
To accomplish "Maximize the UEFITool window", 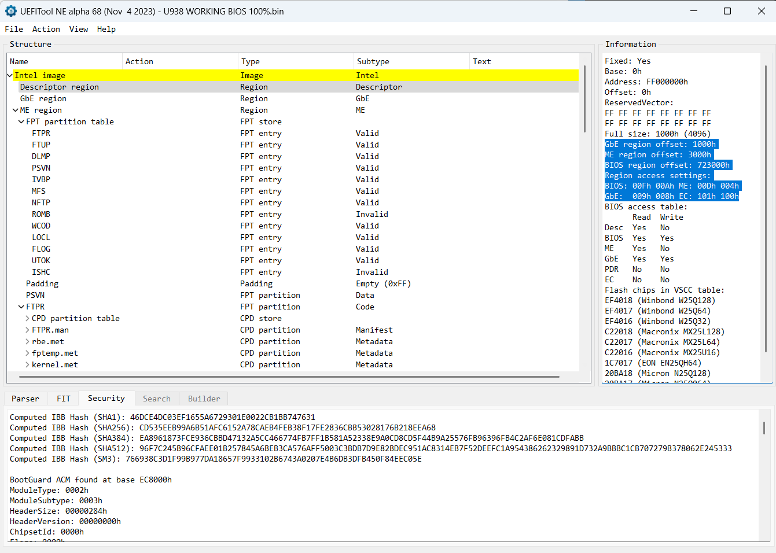I will coord(727,11).
